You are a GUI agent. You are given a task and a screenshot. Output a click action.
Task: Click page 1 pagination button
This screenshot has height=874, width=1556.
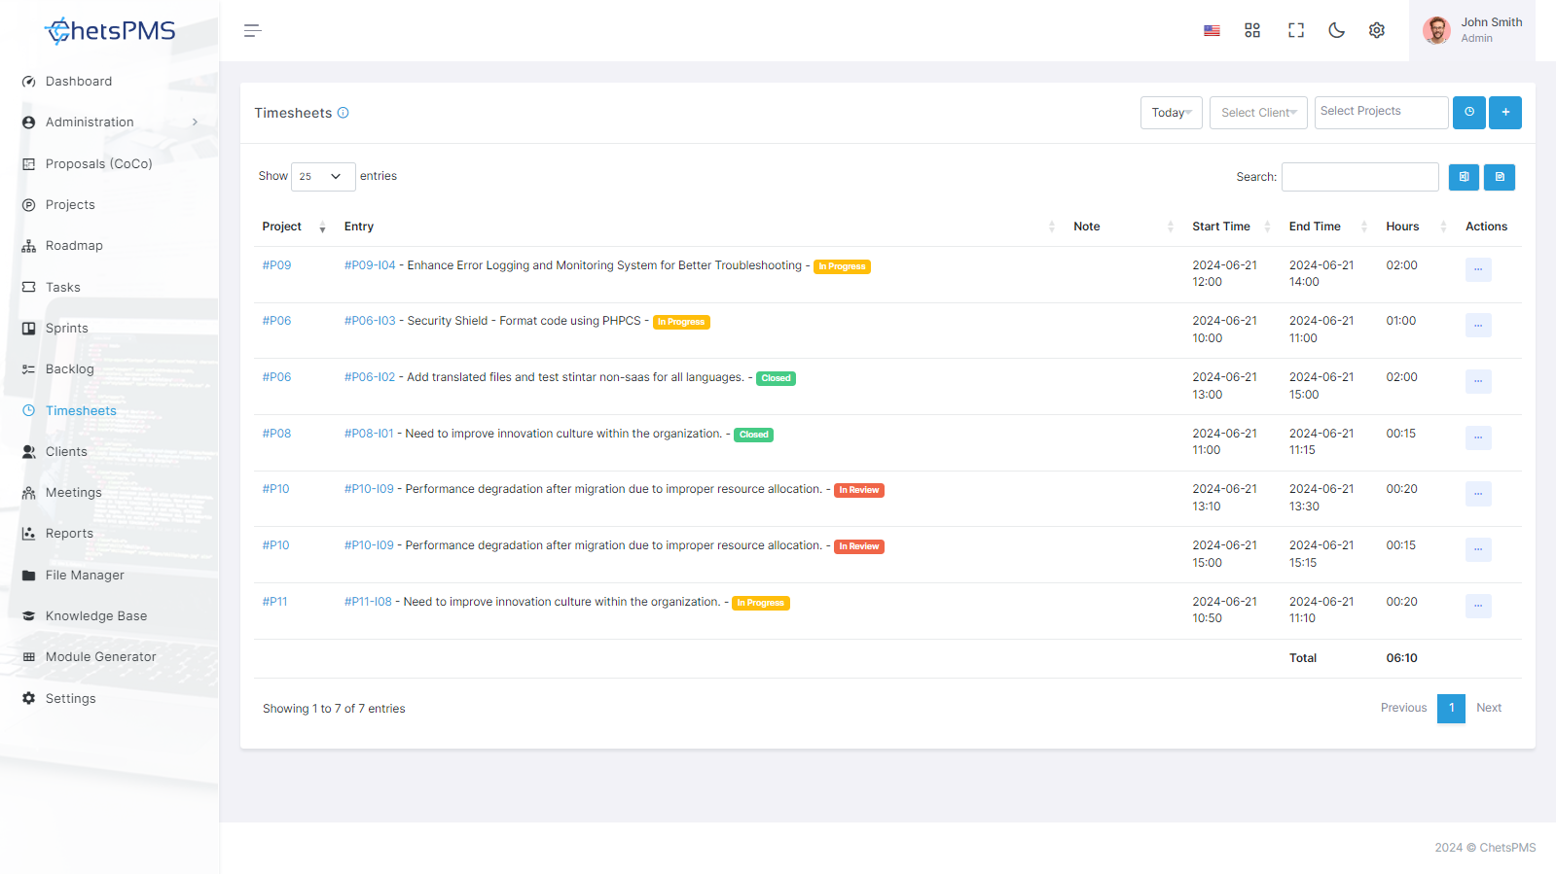pos(1451,708)
